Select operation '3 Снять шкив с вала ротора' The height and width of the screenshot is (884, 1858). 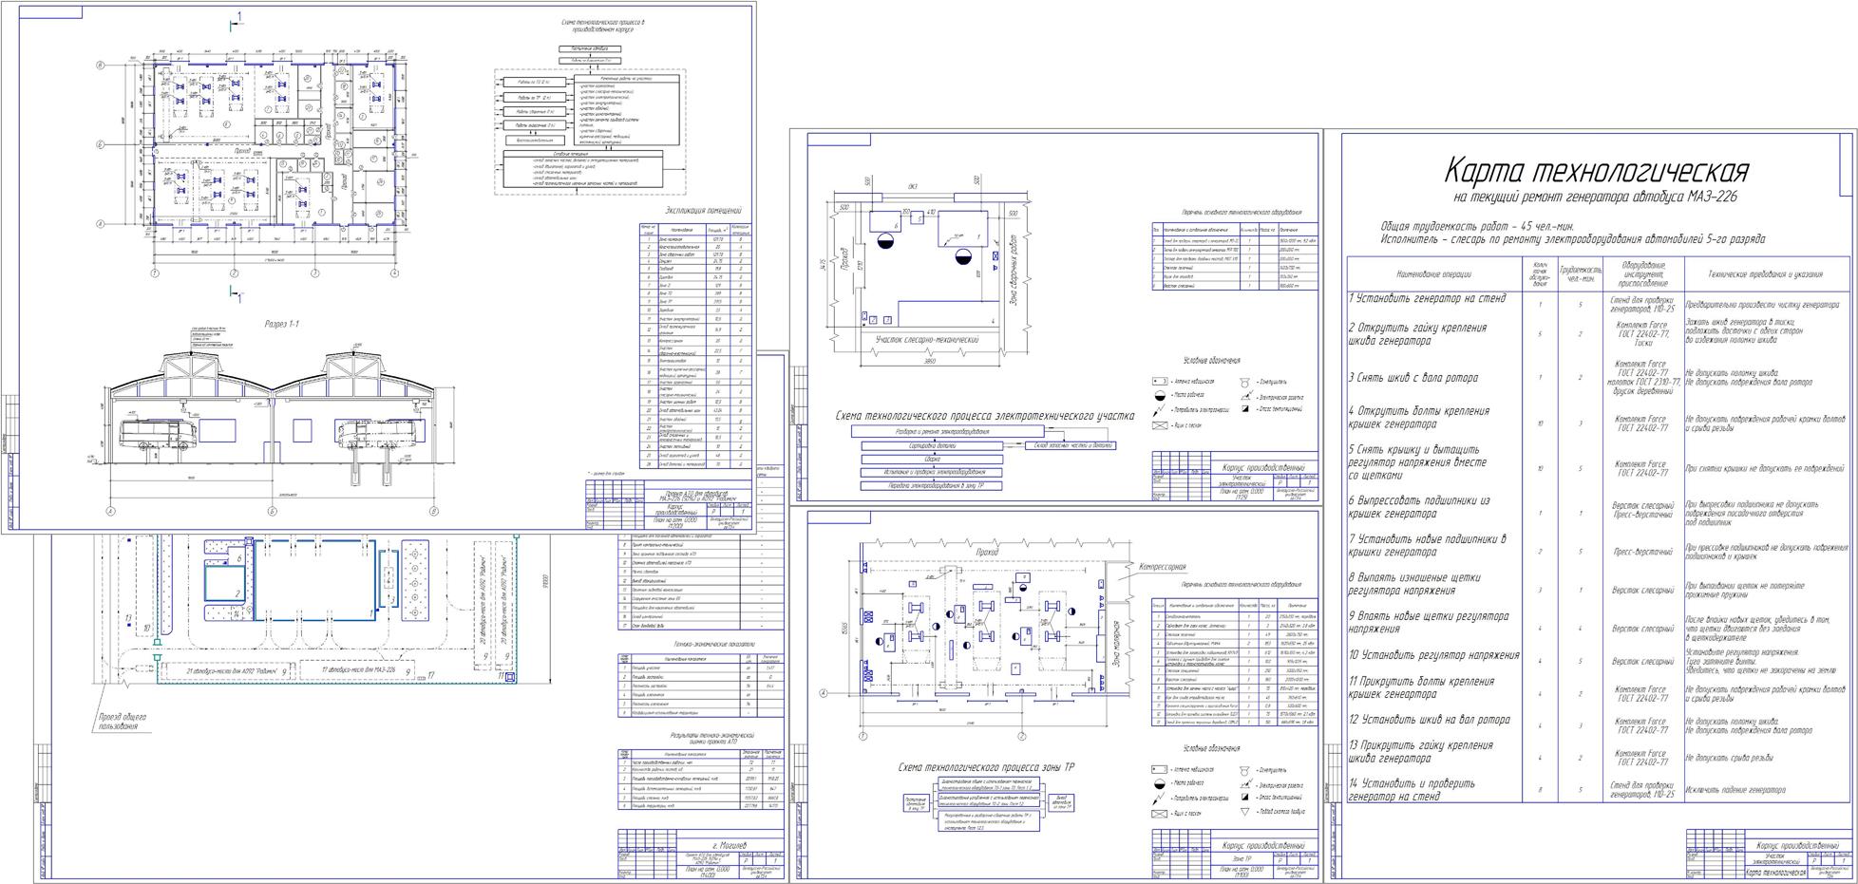(x=1413, y=378)
